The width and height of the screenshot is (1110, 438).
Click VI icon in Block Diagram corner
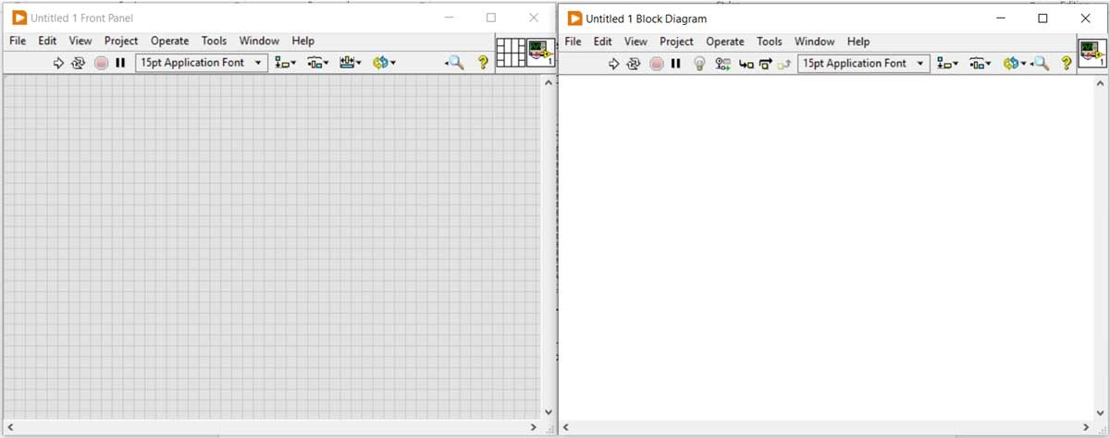(x=1091, y=53)
